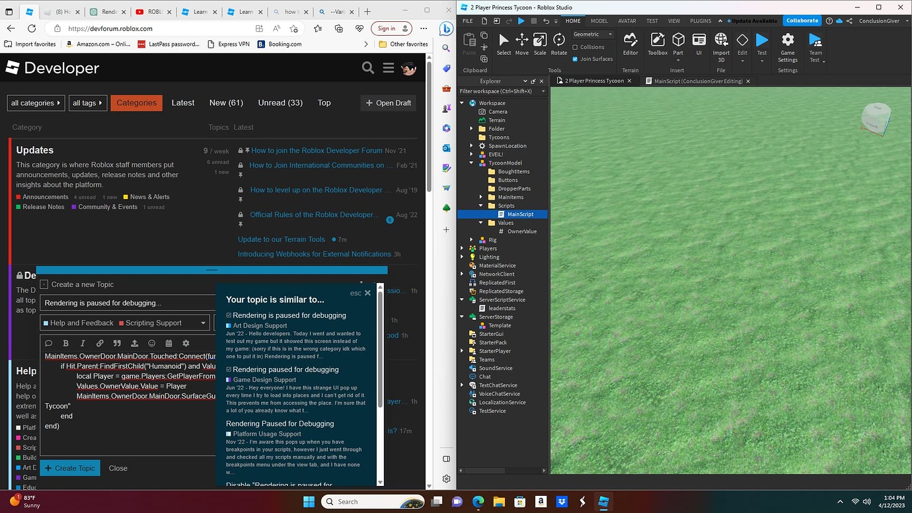912x513 pixels.
Task: Click the Open Draft button
Action: (389, 103)
